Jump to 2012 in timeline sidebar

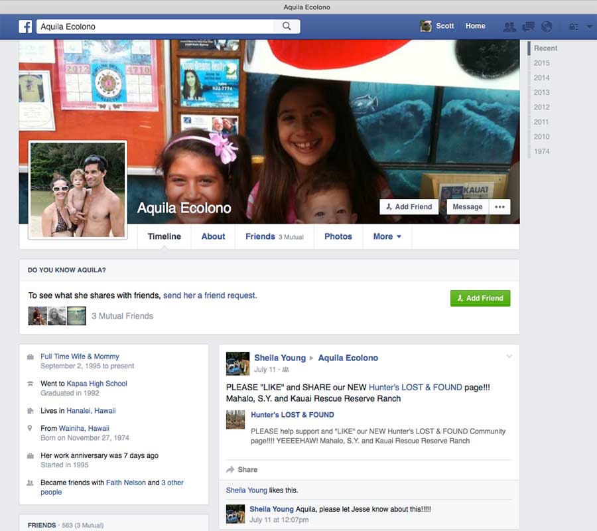(x=541, y=108)
